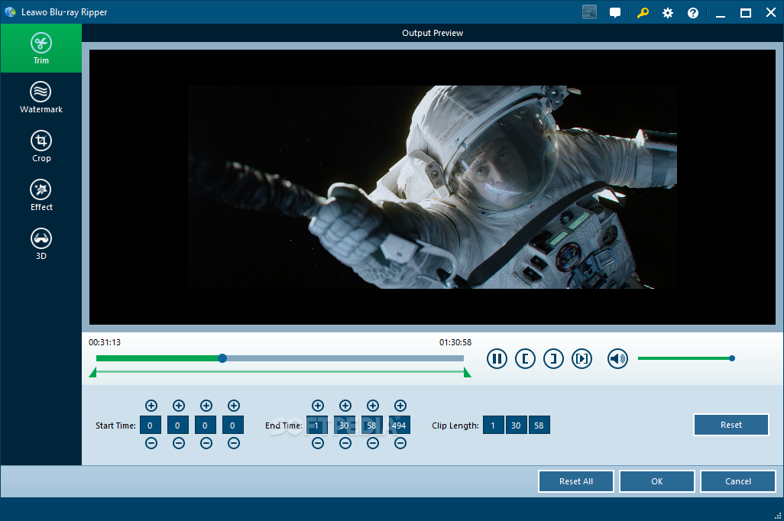784x521 pixels.
Task: Mute the audio speaker icon
Action: click(617, 358)
